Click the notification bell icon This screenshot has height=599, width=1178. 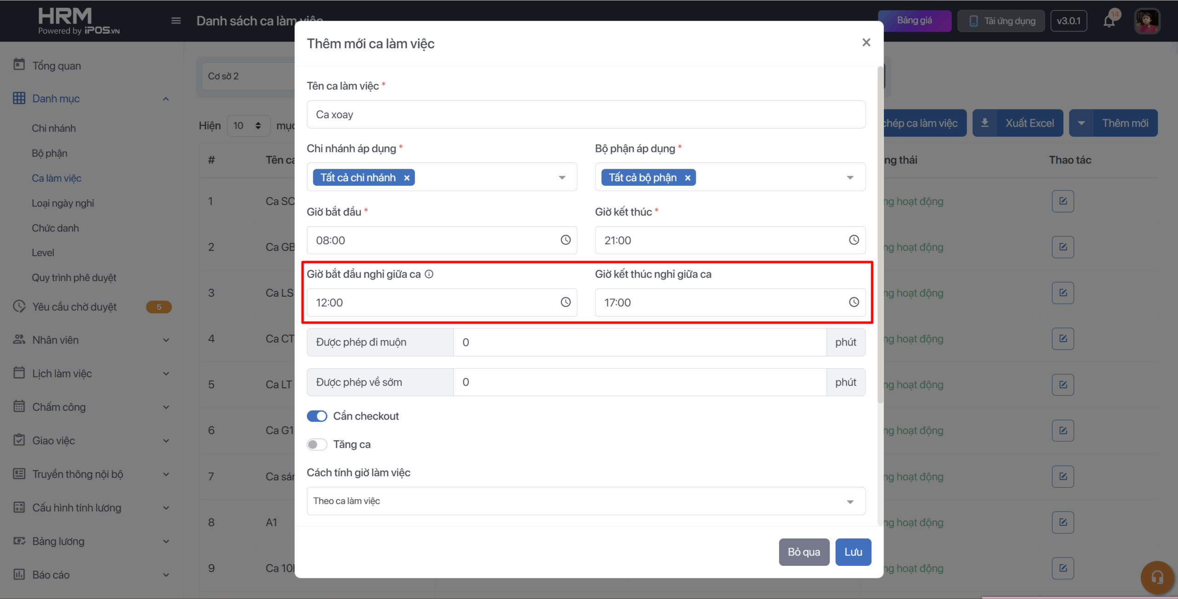tap(1109, 21)
